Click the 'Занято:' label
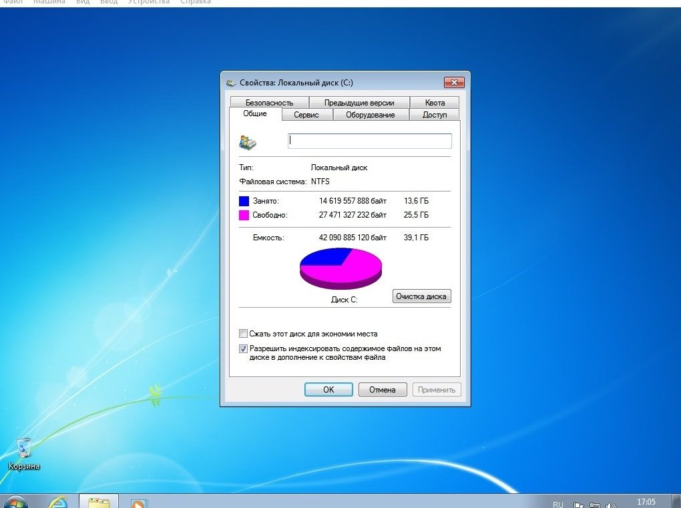Viewport: 681px width, 508px height. click(x=266, y=200)
